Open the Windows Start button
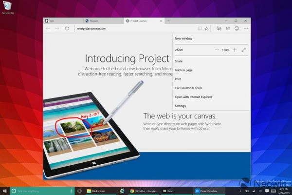This screenshot has height=195, width=292. pos(5,191)
